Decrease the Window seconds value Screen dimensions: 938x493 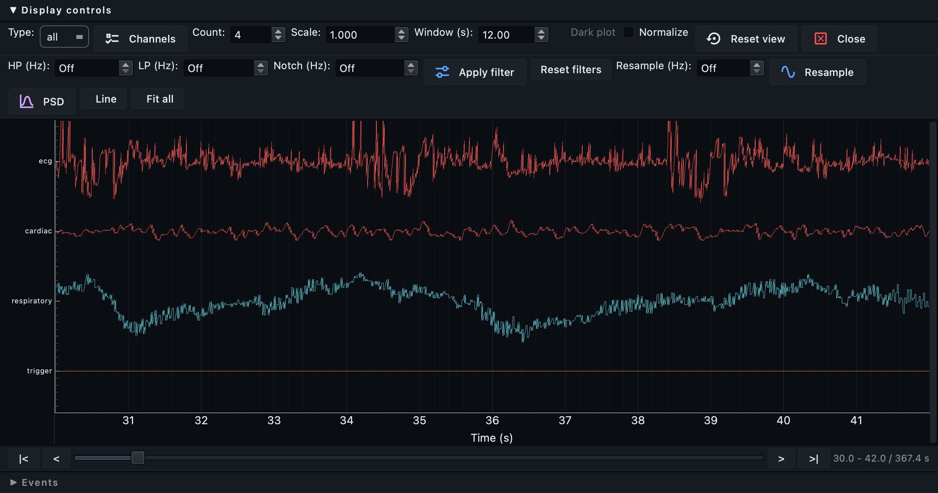coord(541,39)
